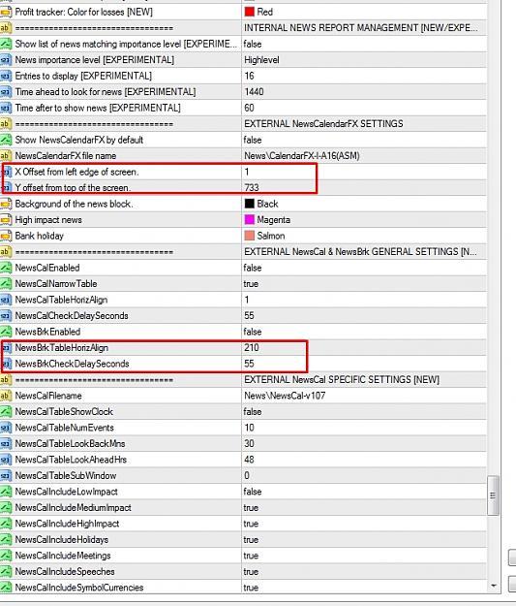Click the integer icon beside NewsCalTableHorizAlign
This screenshot has width=516, height=606.
(6, 300)
